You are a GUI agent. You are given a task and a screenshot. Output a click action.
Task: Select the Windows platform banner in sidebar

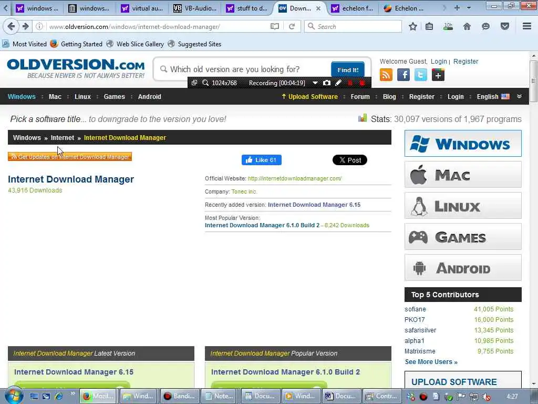coord(463,143)
